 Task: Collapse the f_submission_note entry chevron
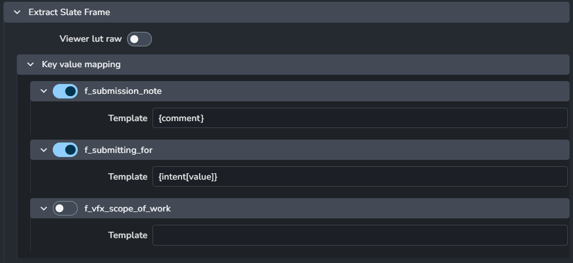pos(43,91)
